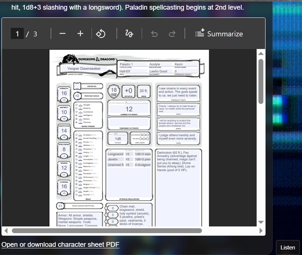The image size is (302, 255).
Task: Click the proficiencies box starting with Armor
Action: (x=79, y=219)
